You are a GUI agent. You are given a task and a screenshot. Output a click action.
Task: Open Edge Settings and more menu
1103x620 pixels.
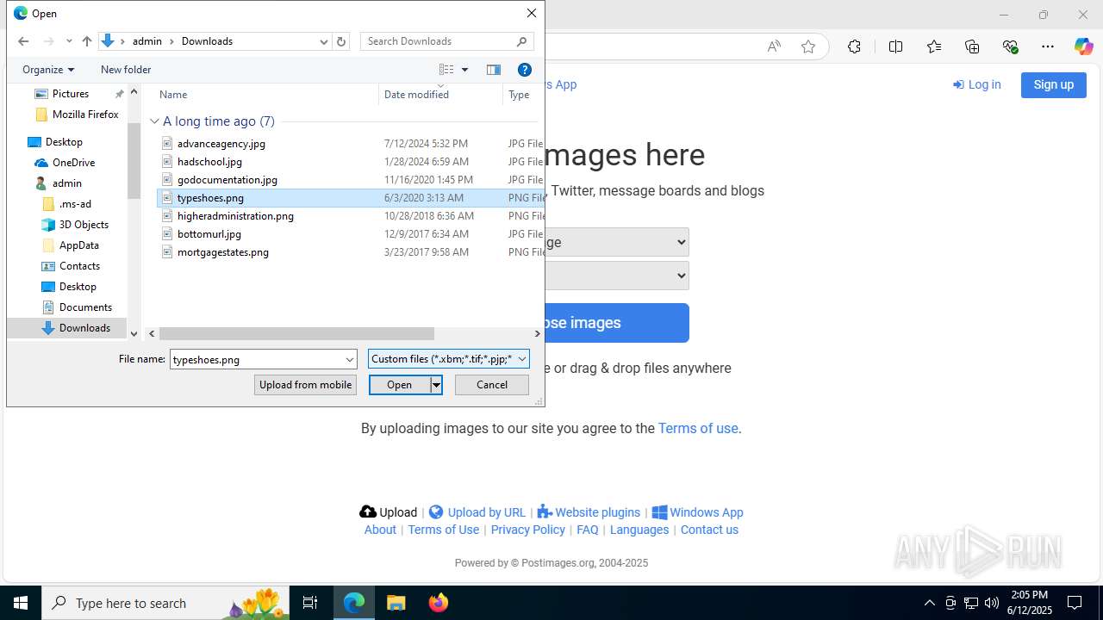pos(1048,46)
